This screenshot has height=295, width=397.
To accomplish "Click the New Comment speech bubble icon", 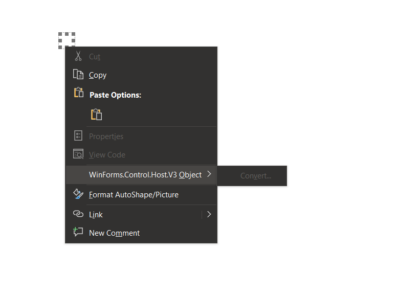I will (x=78, y=232).
